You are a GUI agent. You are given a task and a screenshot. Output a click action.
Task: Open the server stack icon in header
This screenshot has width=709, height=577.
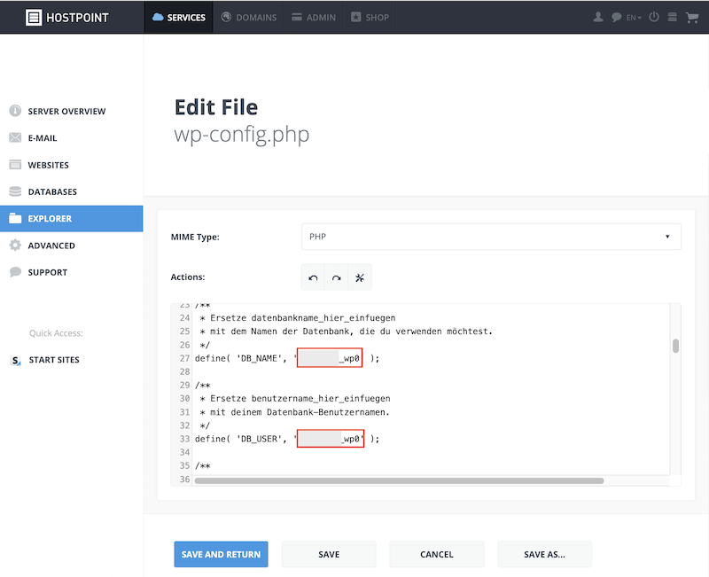673,17
